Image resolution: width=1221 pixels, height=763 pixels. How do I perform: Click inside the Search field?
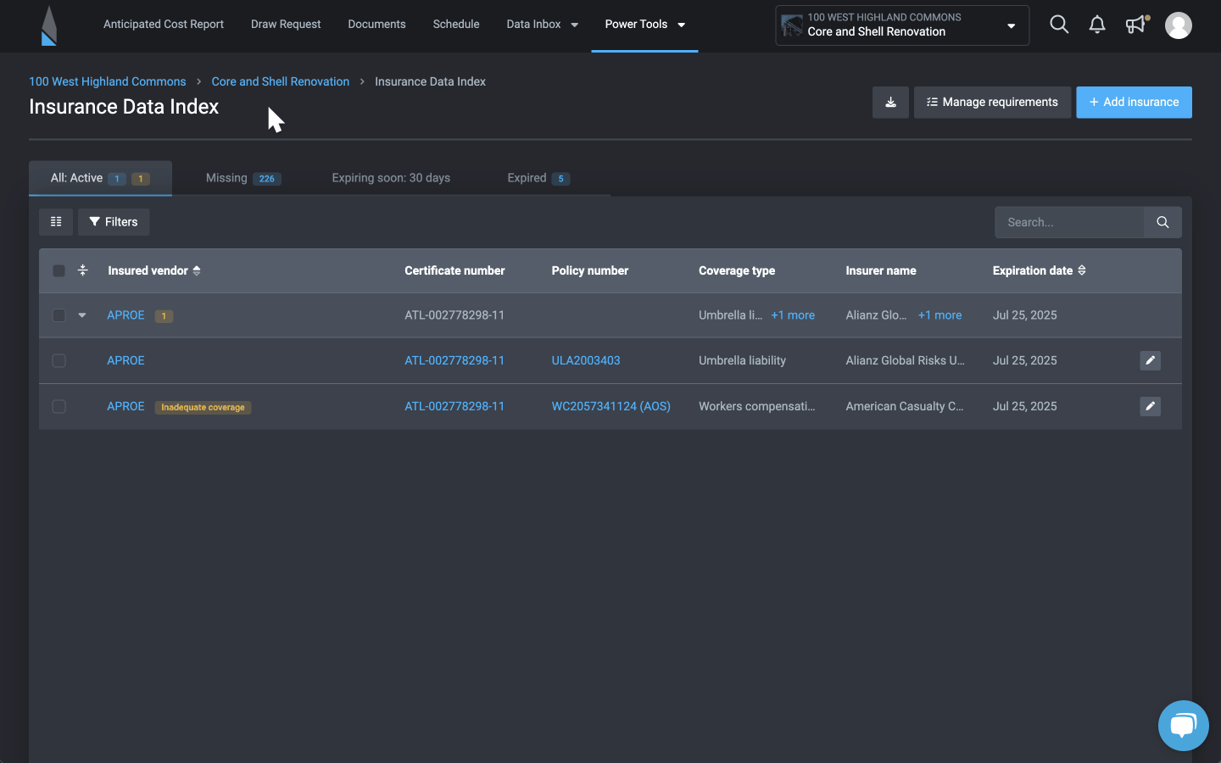(1069, 222)
